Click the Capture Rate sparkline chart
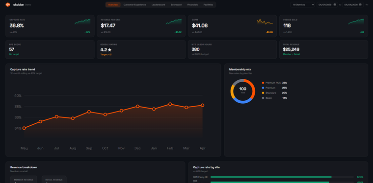The image size is (373, 183). (82, 22)
